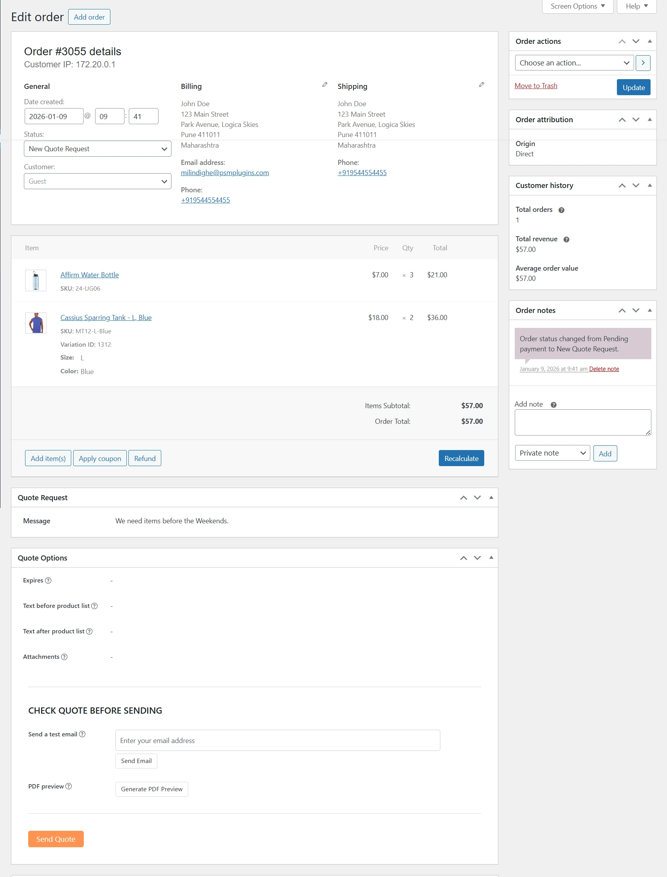Click help icon for PDF preview
The height and width of the screenshot is (877, 667).
point(69,786)
